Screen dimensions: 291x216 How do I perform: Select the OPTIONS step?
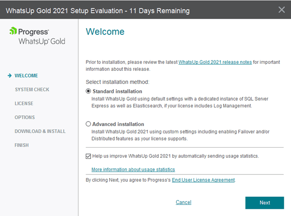(25, 118)
